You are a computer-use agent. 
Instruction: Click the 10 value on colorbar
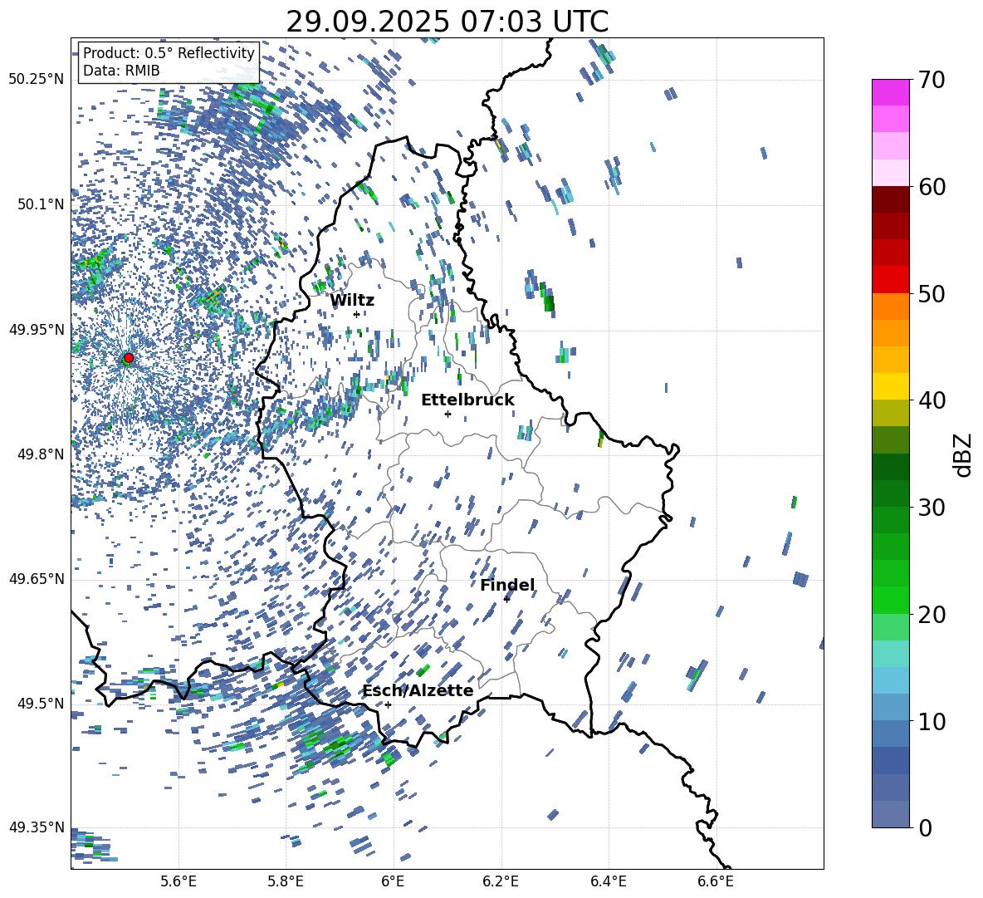pos(931,720)
